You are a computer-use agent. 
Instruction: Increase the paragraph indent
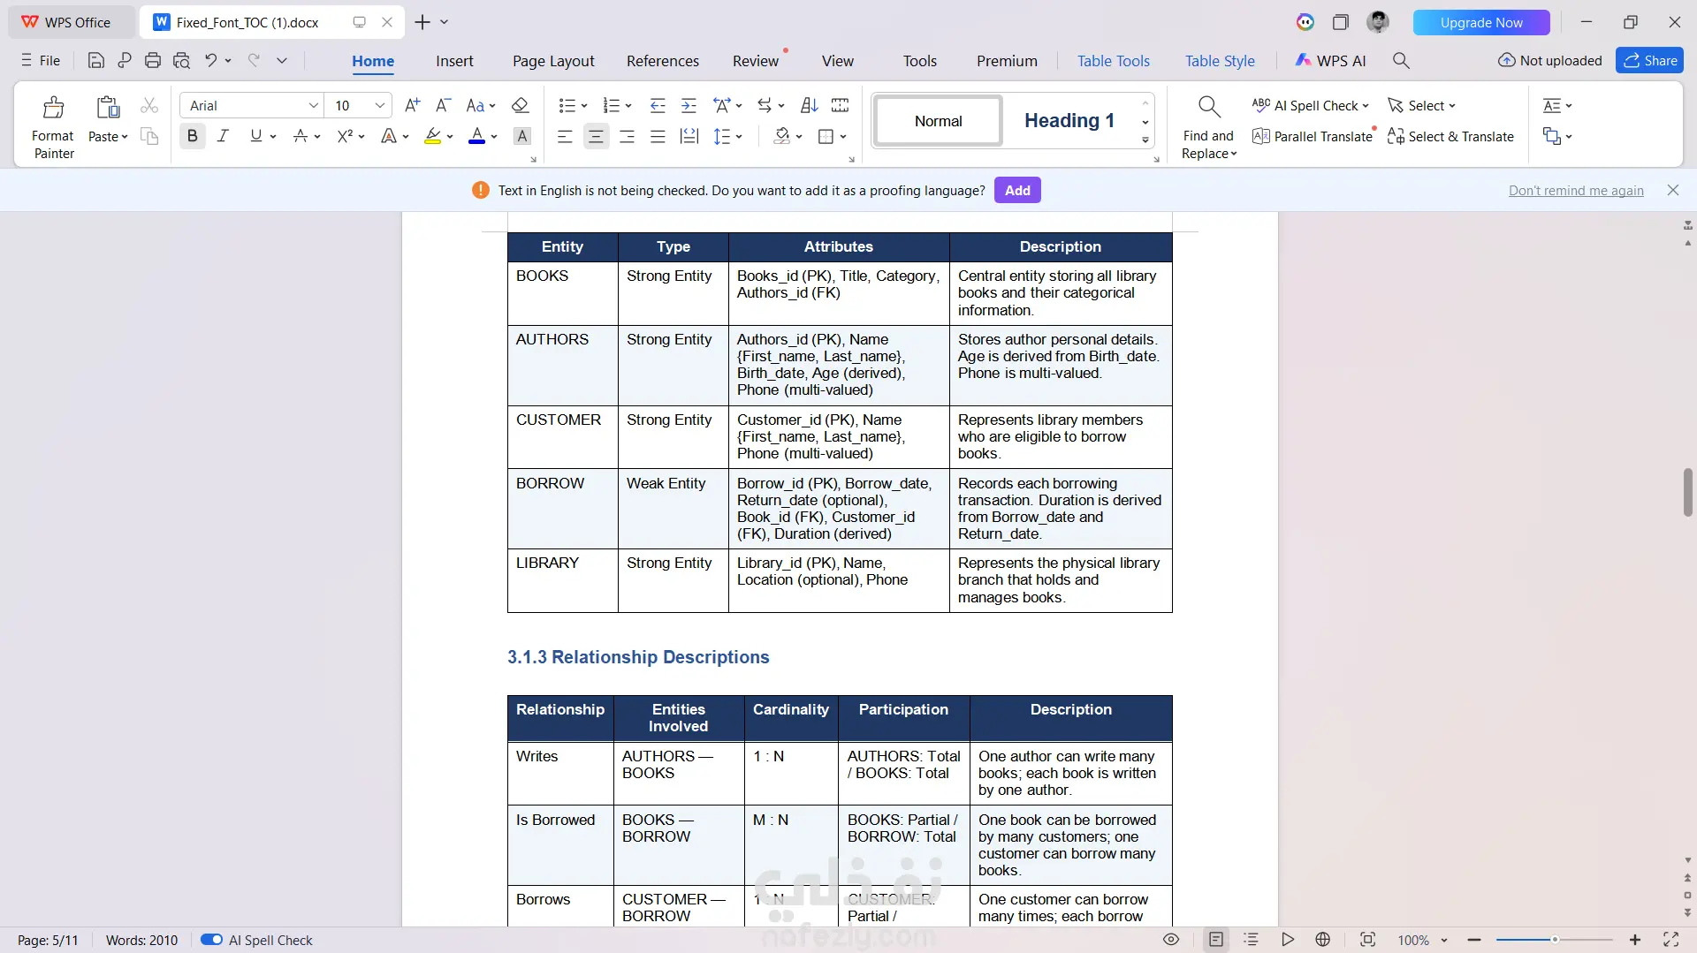pyautogui.click(x=689, y=105)
